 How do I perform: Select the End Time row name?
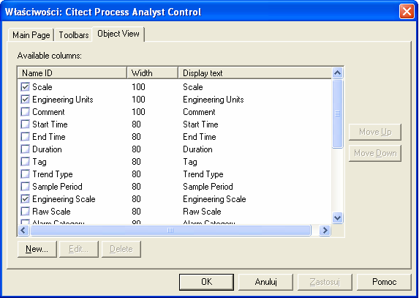click(x=49, y=137)
